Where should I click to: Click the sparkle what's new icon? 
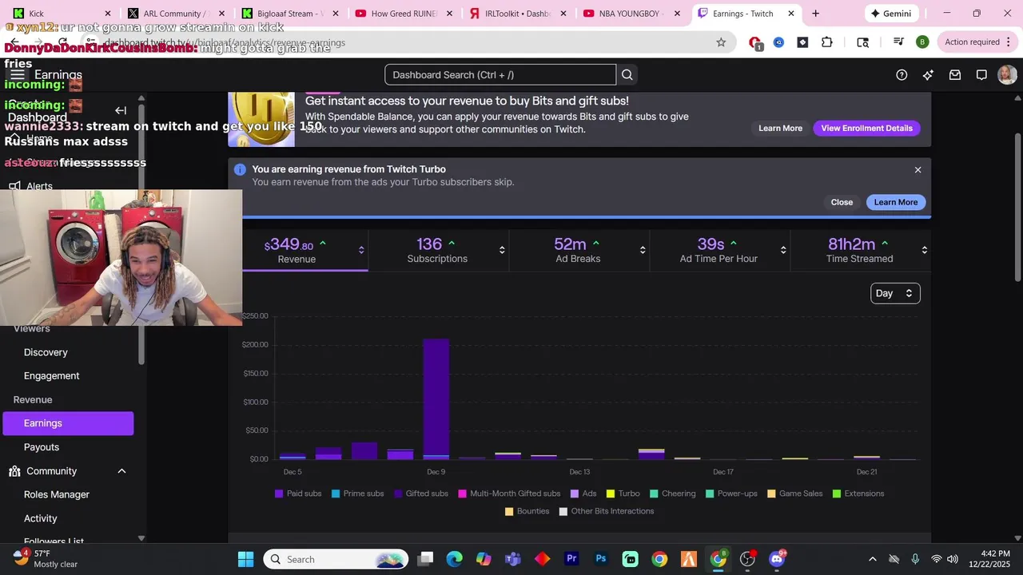tap(928, 75)
